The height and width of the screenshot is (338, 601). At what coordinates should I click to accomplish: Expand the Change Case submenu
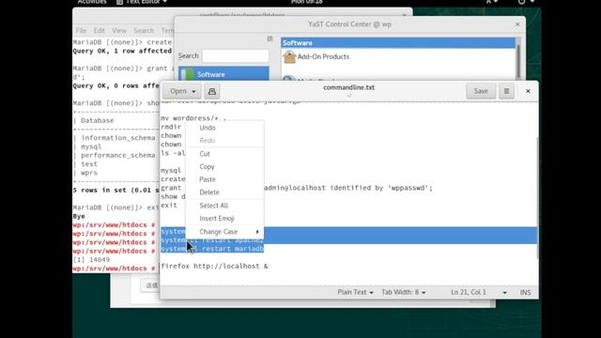pyautogui.click(x=224, y=232)
